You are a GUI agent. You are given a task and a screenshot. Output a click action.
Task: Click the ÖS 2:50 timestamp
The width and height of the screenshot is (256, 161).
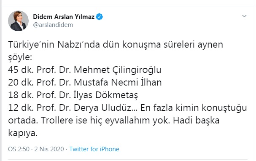click(19, 149)
